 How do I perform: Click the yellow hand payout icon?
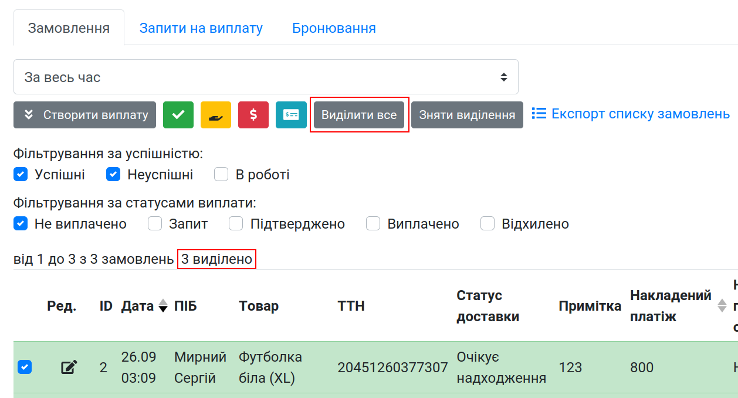tap(215, 115)
